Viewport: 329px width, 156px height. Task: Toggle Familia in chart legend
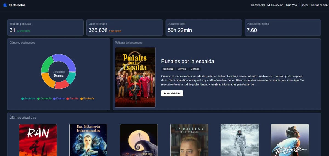pos(72,98)
